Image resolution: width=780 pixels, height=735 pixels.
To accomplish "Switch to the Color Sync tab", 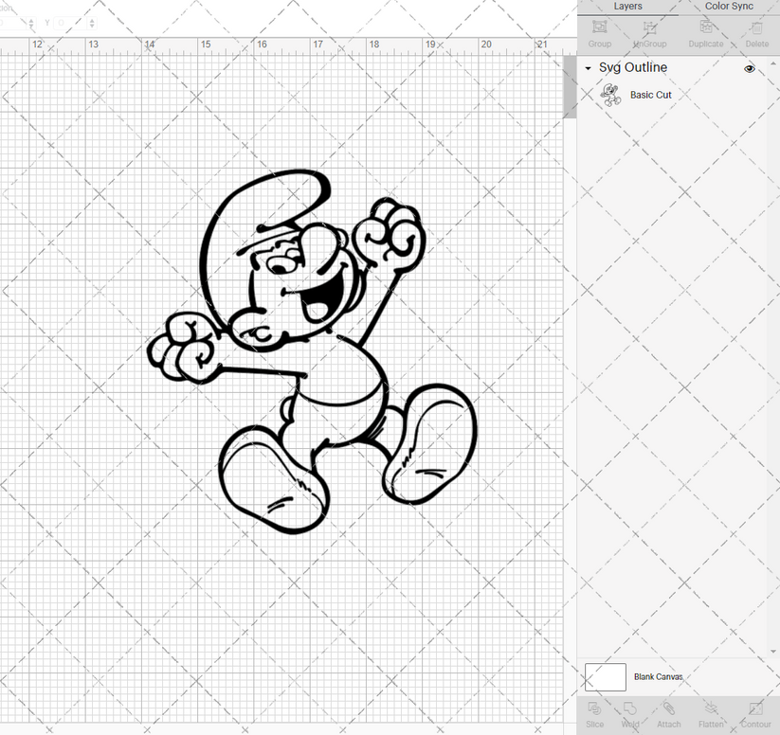I will click(x=729, y=7).
